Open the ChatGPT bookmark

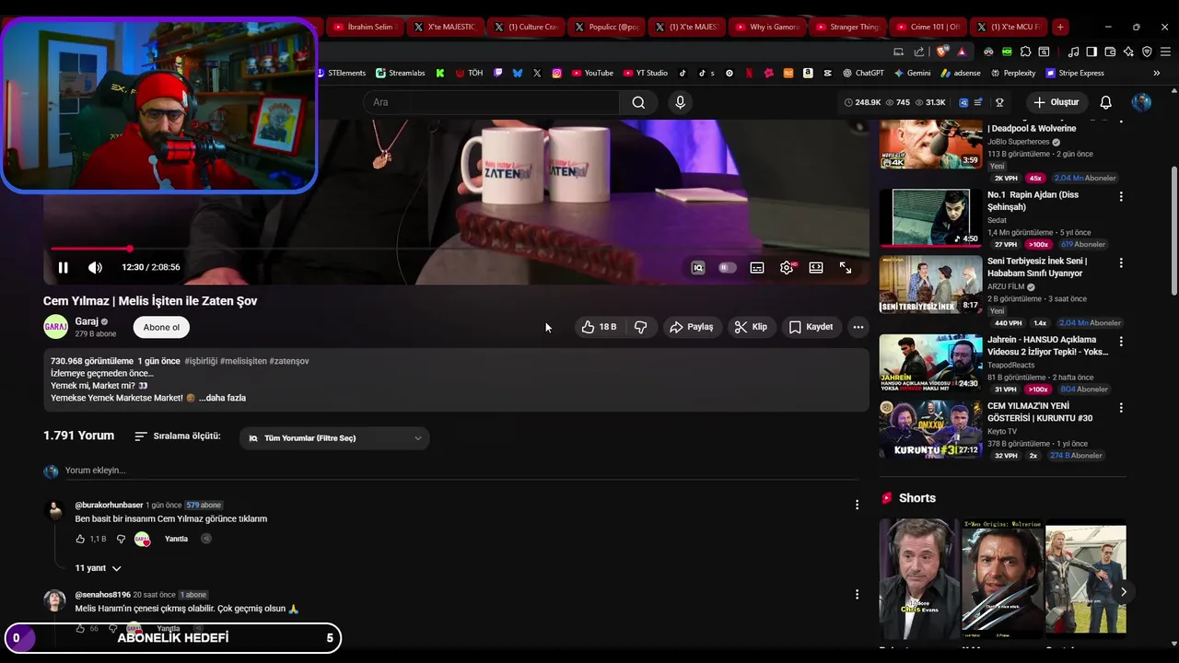pos(863,73)
